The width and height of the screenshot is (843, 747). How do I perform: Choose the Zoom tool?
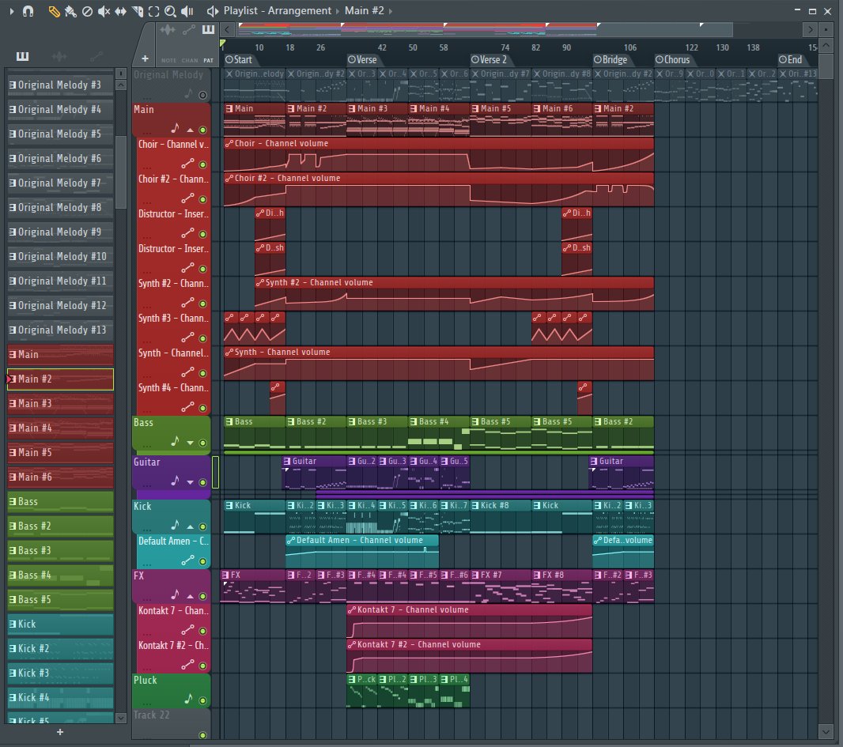(171, 11)
